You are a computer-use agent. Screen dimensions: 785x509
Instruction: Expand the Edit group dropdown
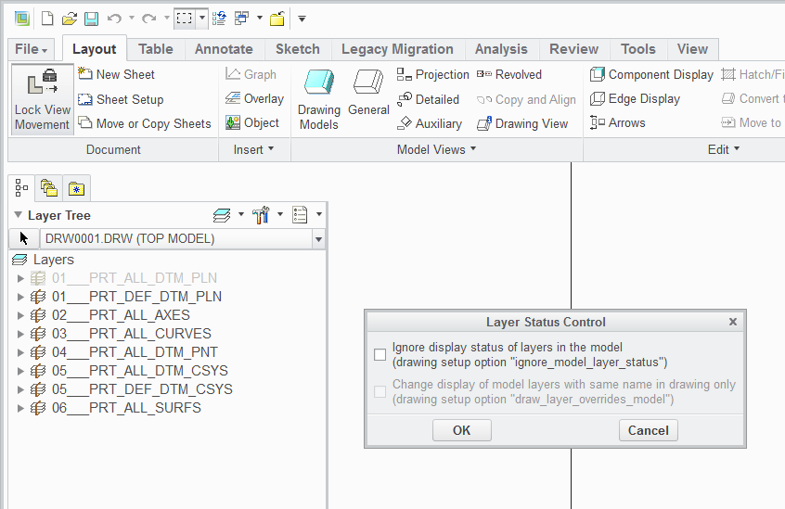(x=724, y=149)
